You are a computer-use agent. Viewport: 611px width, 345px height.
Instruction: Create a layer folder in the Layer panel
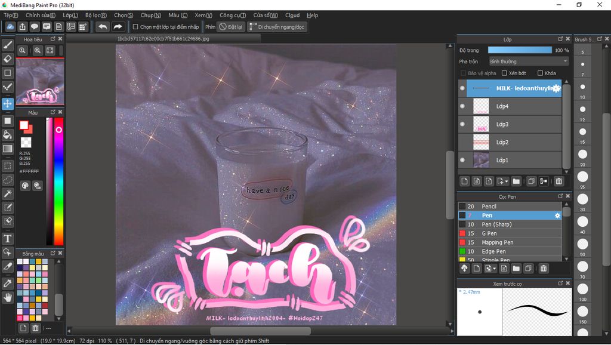[x=516, y=181]
